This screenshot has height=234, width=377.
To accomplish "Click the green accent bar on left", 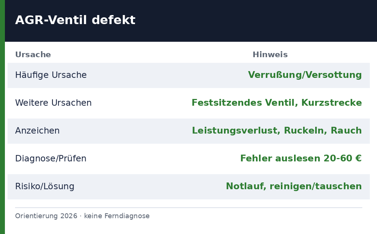I will pyautogui.click(x=2, y=117).
